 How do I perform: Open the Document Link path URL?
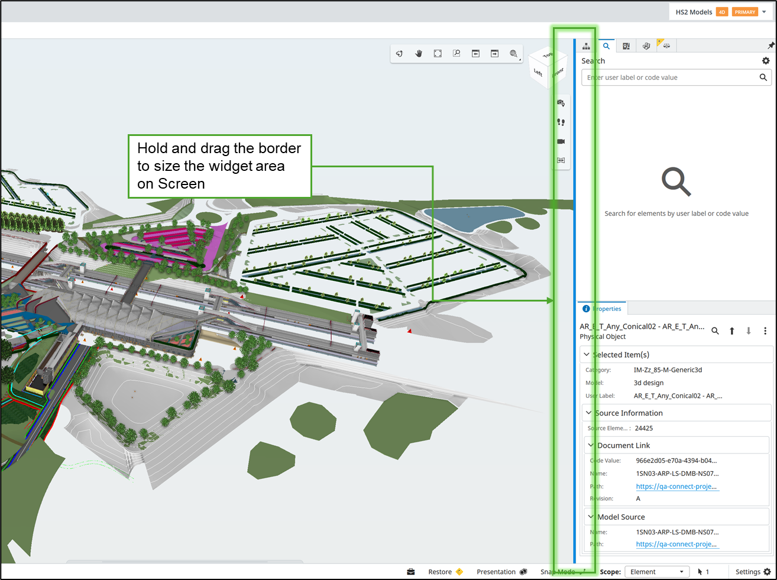[x=676, y=487]
